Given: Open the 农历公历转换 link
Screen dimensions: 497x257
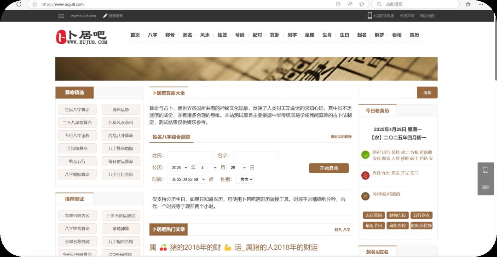Looking at the screenshot, I should (x=341, y=137).
